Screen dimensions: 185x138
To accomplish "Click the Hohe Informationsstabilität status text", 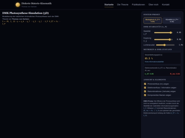I will [154, 62].
